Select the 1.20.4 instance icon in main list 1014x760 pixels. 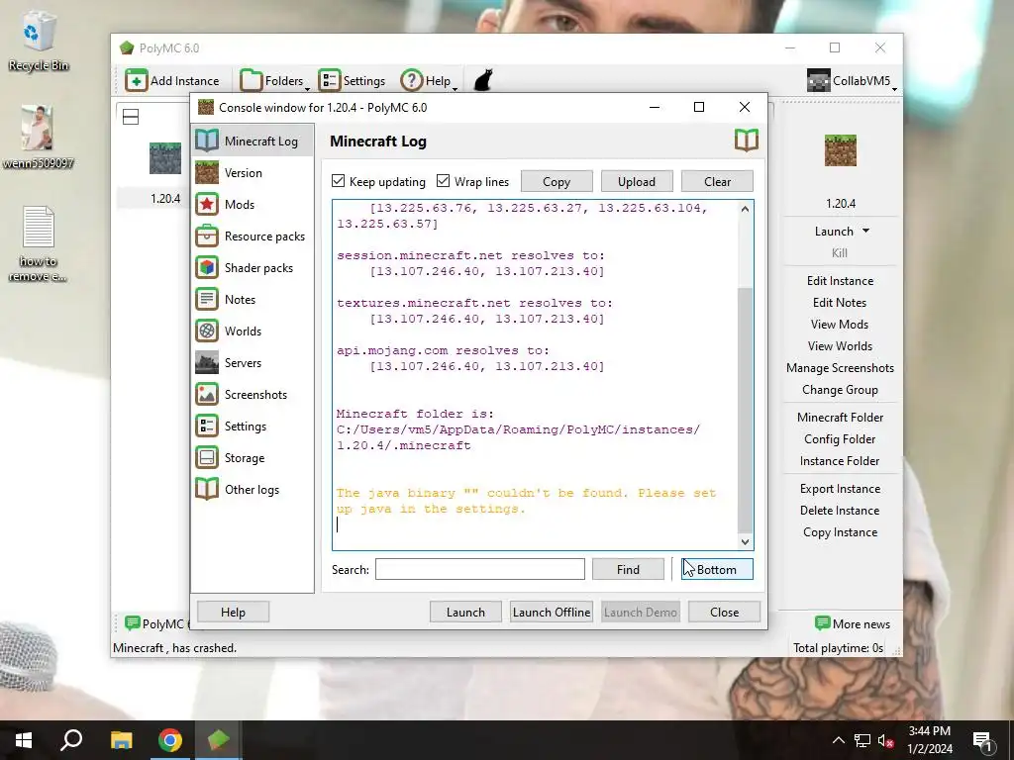(165, 158)
